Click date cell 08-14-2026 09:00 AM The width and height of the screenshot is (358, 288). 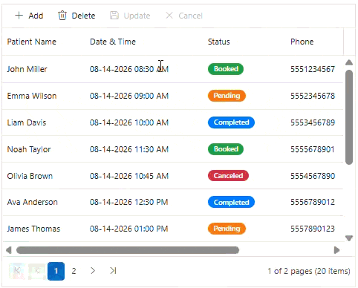click(x=129, y=96)
